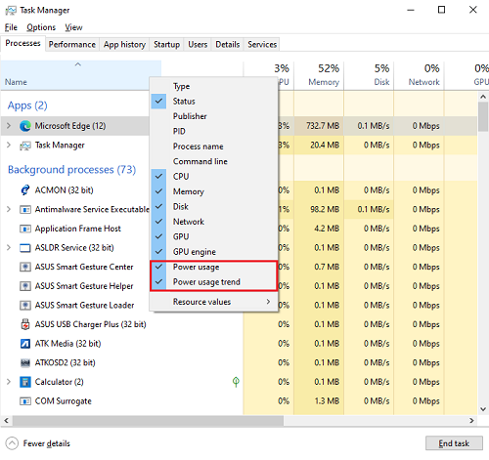Enable the Command line column
Screen dimensions: 489x460
(214, 161)
